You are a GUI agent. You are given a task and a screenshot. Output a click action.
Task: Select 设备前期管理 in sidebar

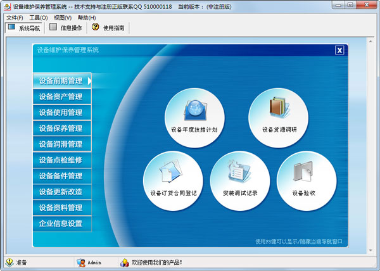point(62,80)
